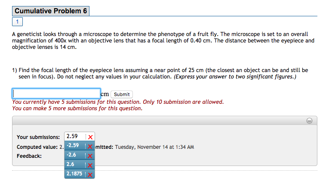Delete the 2.59 submission with red X

[x=90, y=137]
